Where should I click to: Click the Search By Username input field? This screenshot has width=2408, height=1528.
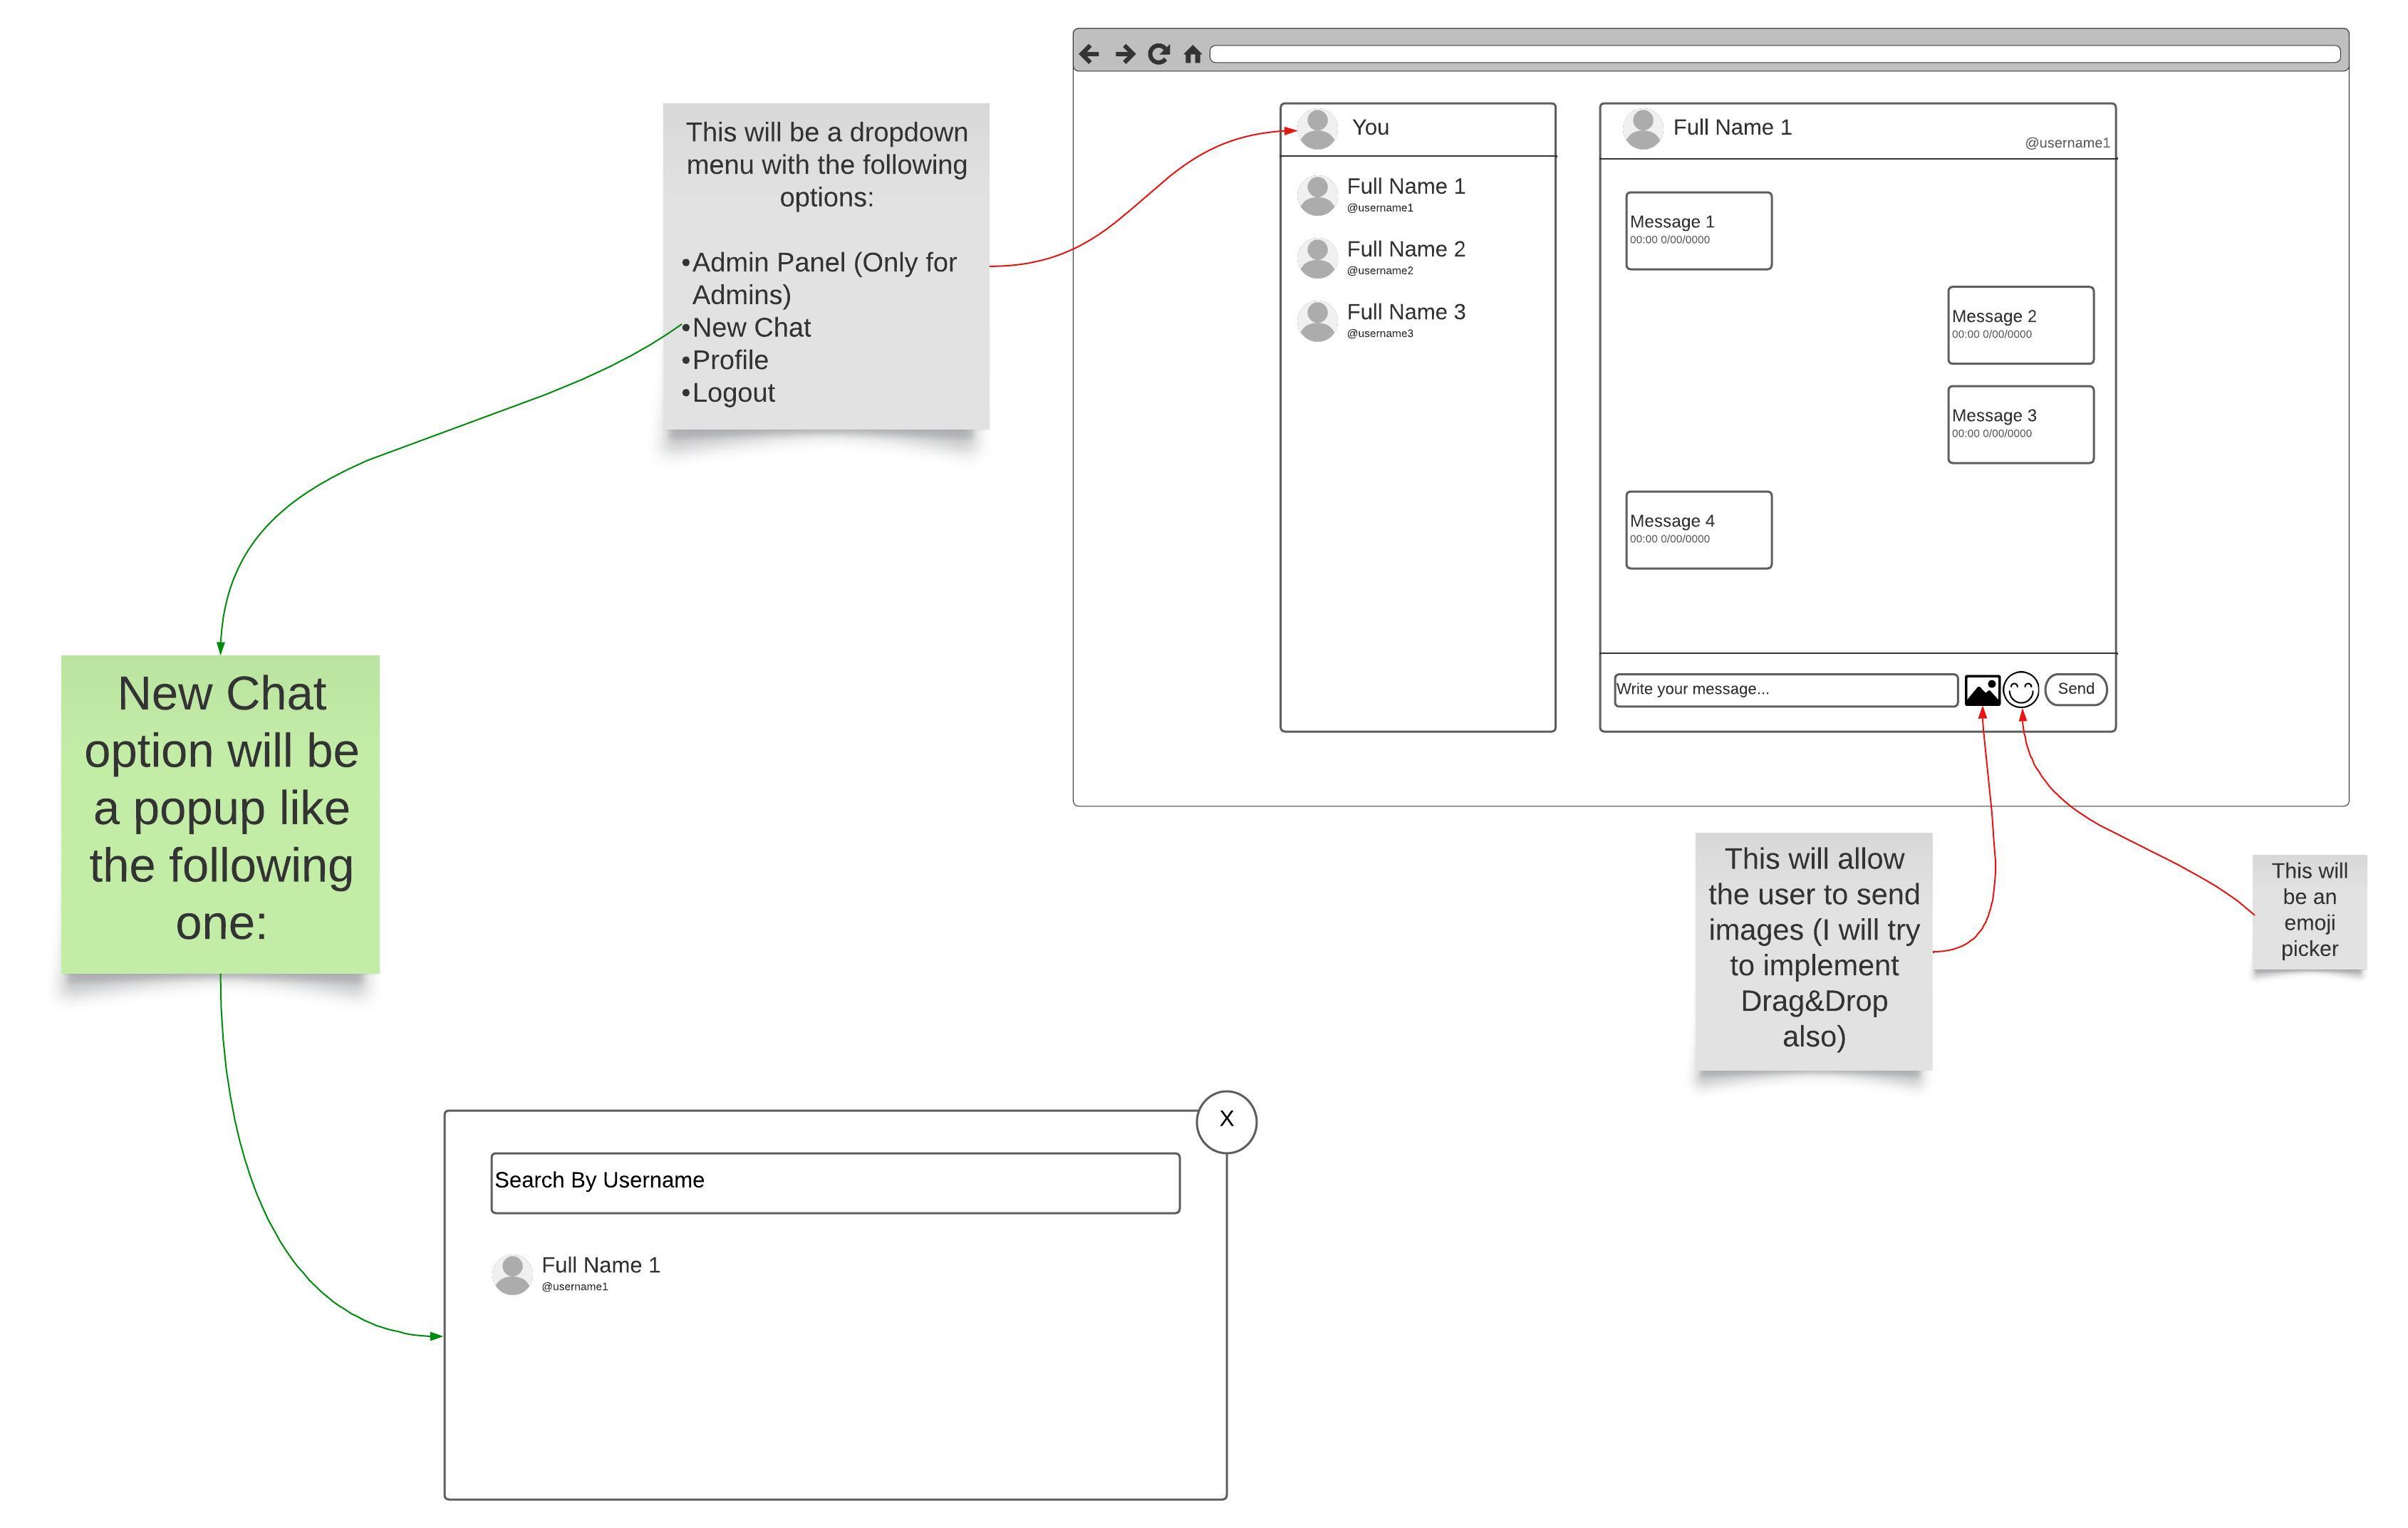[837, 1180]
